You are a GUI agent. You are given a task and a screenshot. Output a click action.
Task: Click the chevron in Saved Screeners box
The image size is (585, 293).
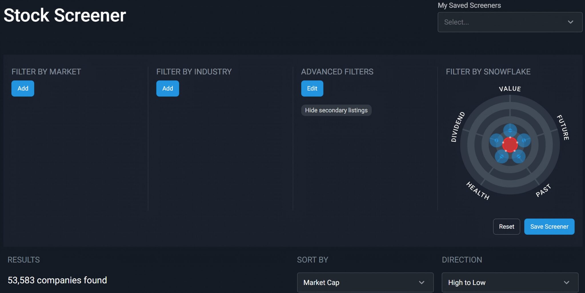570,22
